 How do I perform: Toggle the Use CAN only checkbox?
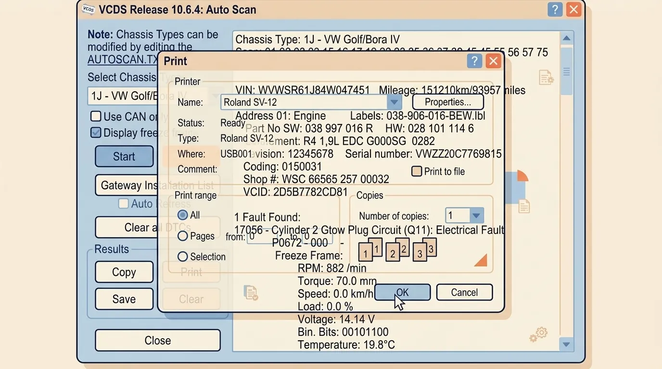[96, 116]
